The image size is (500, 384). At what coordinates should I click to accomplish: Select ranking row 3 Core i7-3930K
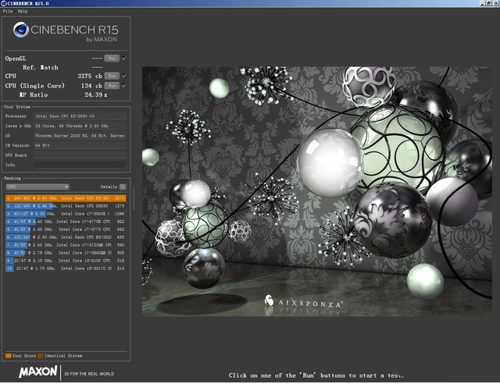(x=66, y=214)
